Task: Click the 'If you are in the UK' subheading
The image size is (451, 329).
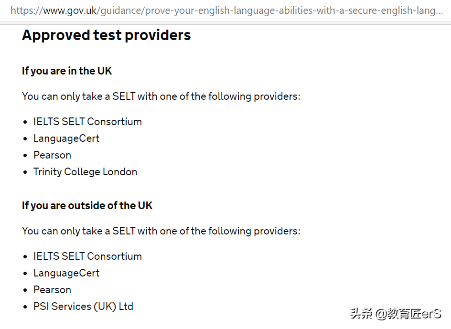Action: click(67, 71)
